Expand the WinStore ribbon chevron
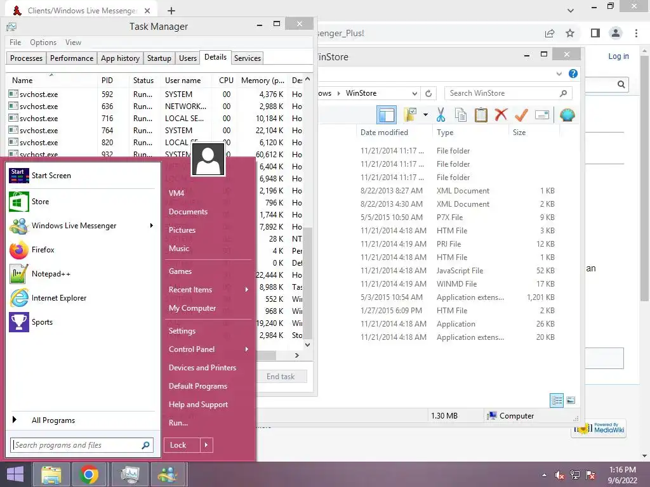The width and height of the screenshot is (650, 487). [x=559, y=74]
